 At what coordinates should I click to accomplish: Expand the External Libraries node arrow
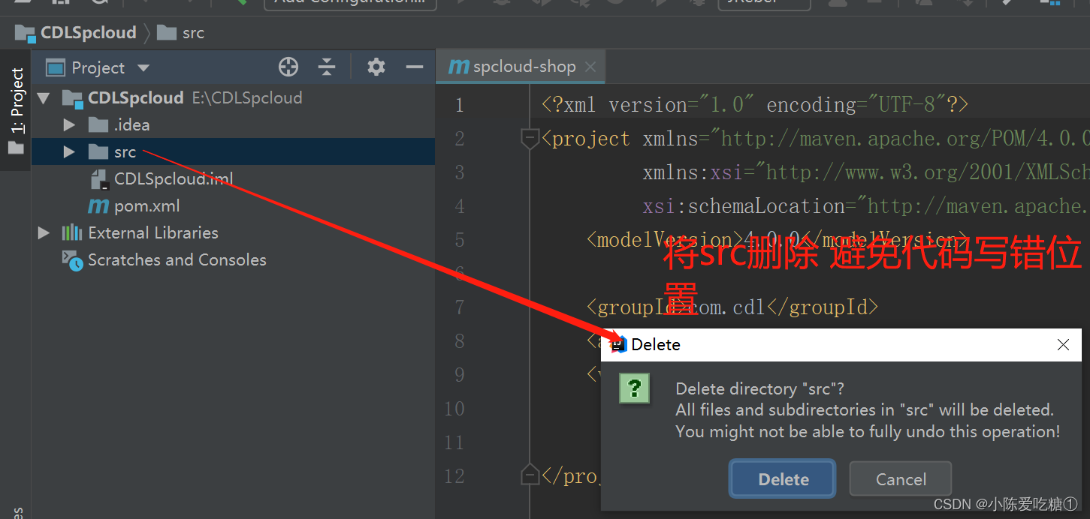coord(43,233)
